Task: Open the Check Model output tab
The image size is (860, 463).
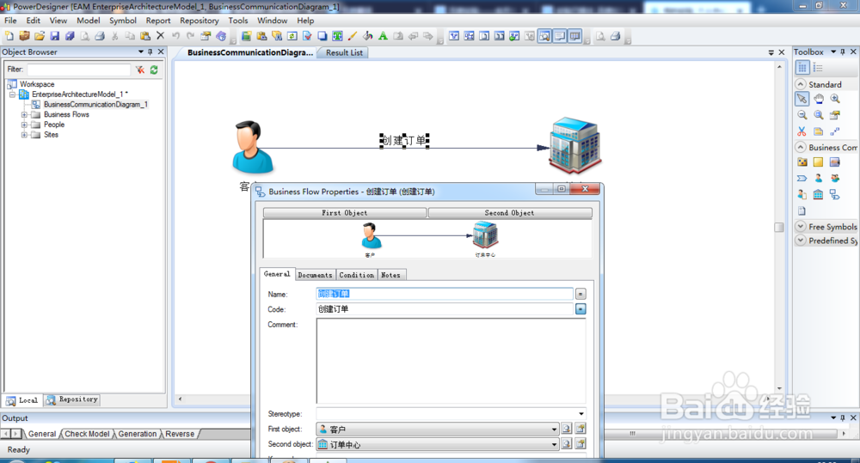Action: [87, 434]
